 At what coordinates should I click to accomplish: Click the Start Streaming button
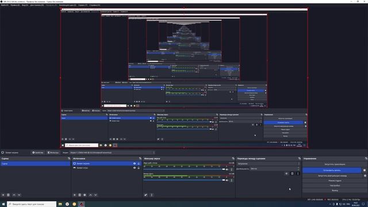point(335,164)
